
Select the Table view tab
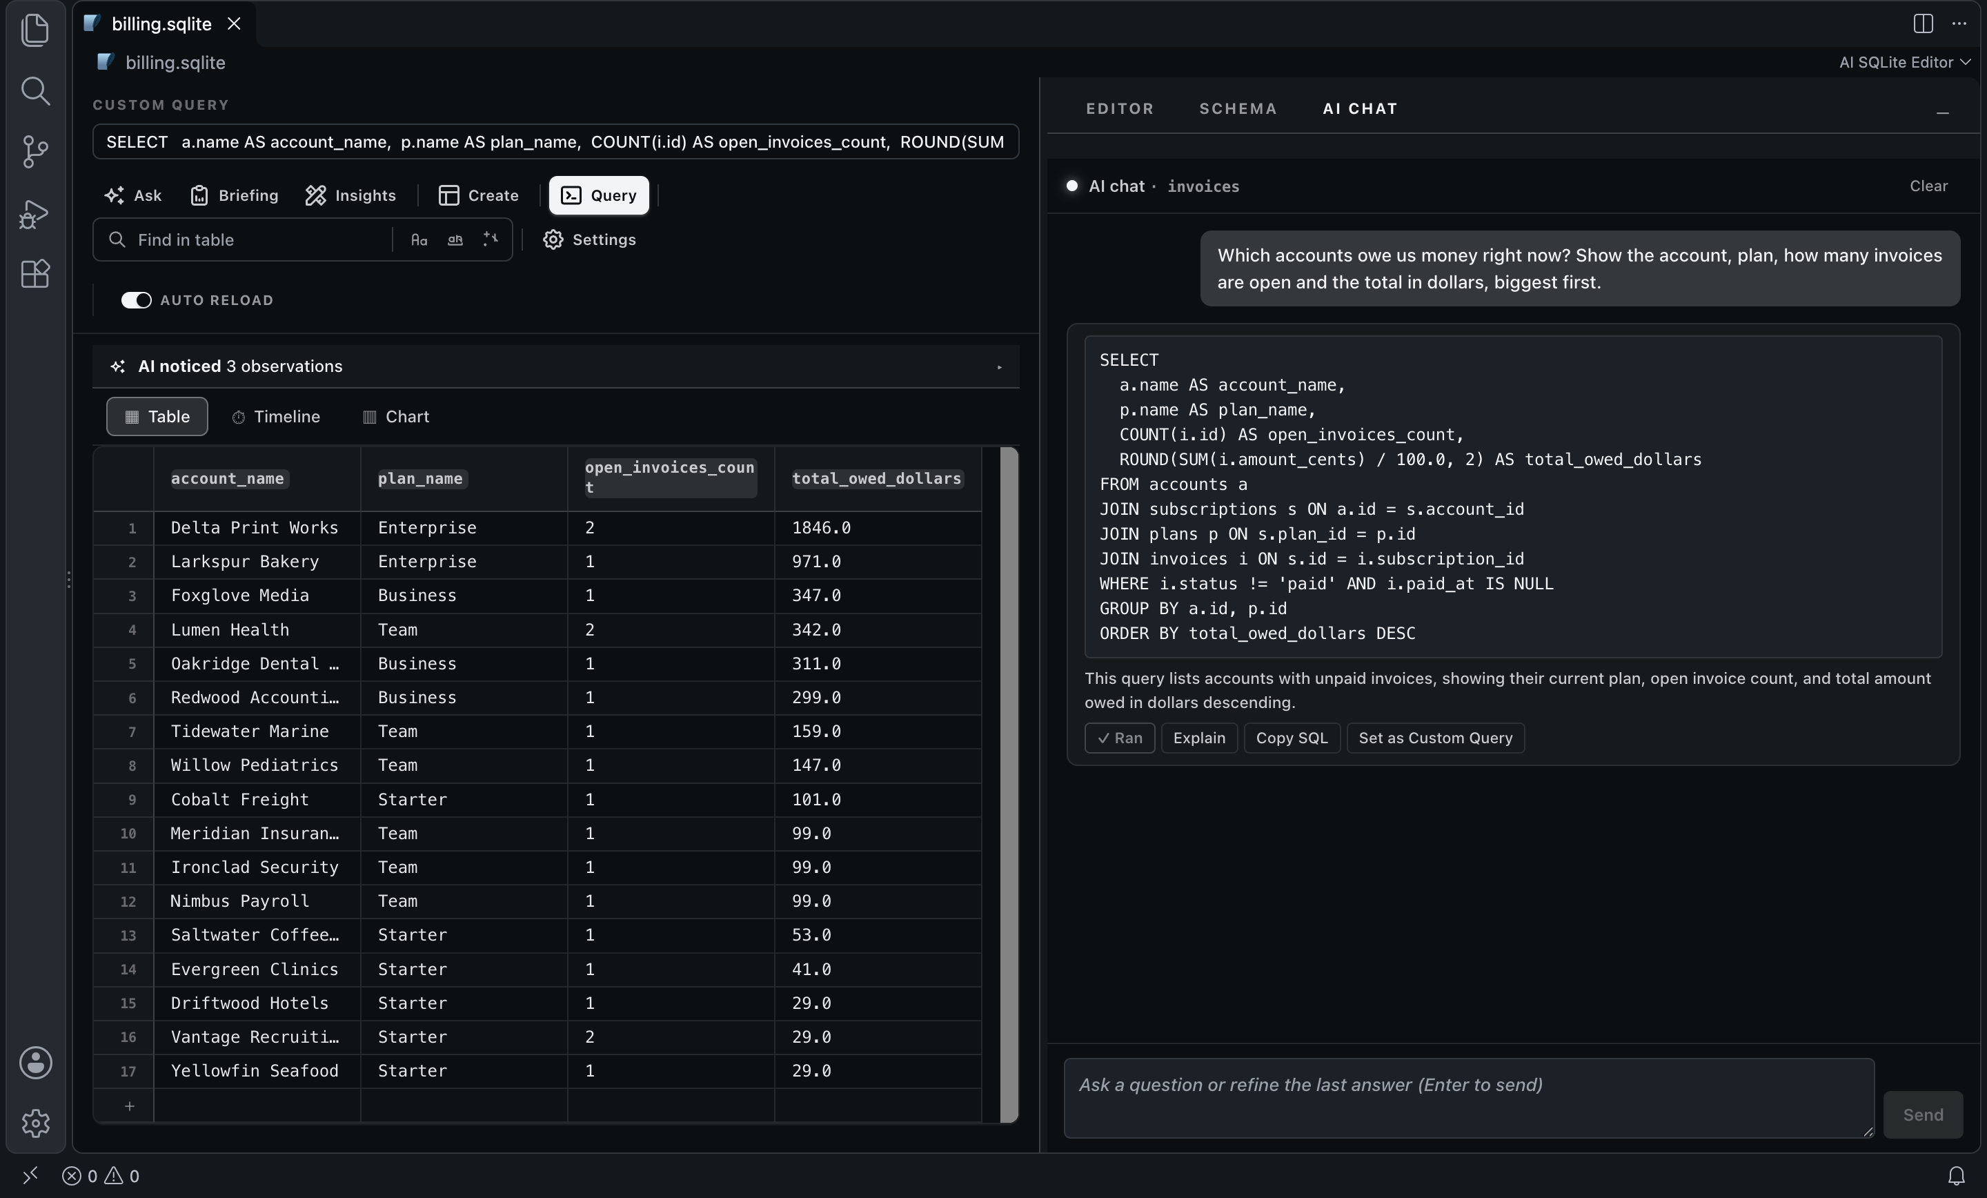157,416
